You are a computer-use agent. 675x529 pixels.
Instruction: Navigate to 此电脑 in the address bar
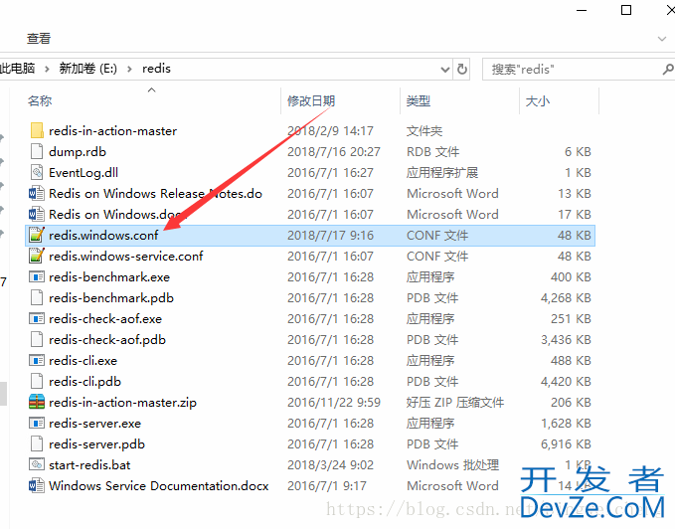coord(17,69)
